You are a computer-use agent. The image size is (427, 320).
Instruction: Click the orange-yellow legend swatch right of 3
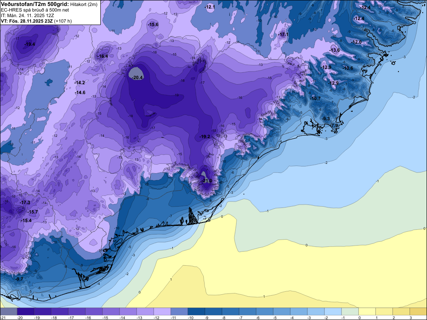[418, 311]
